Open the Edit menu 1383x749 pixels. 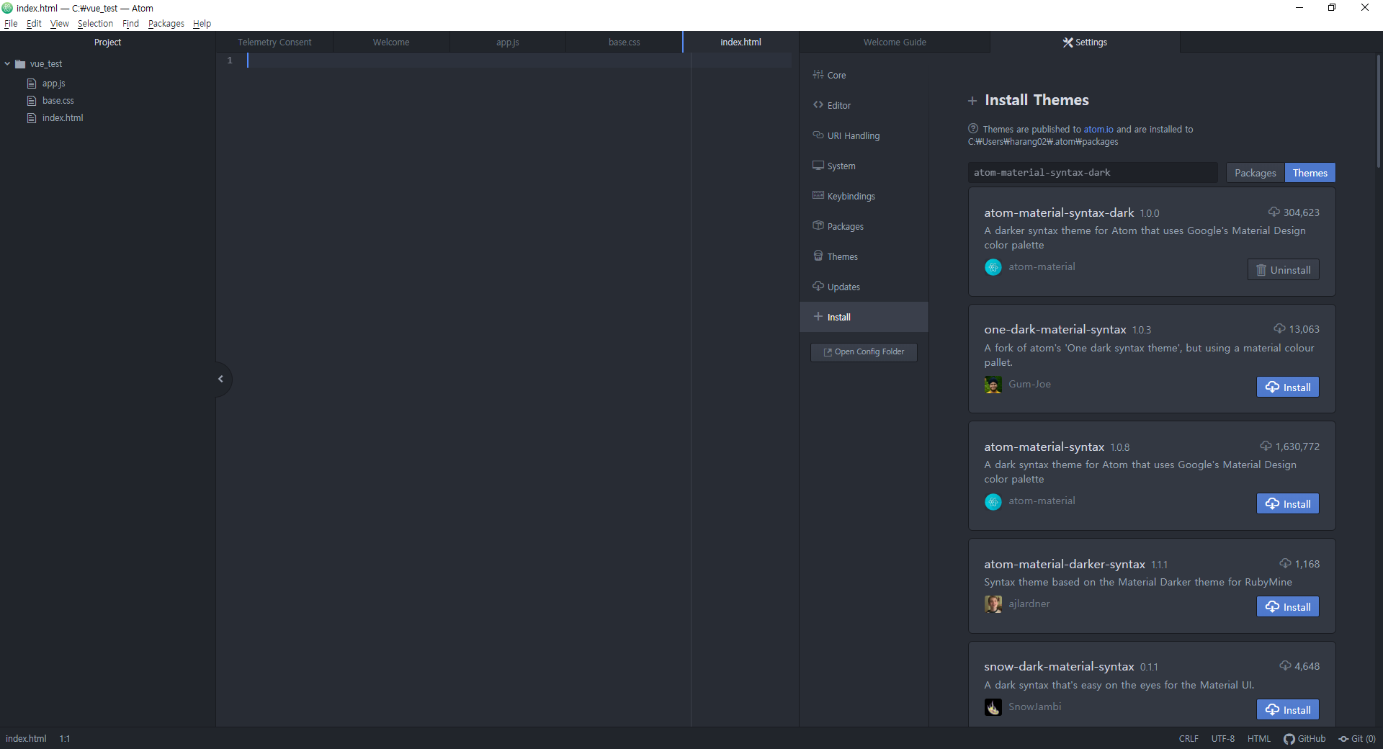(x=34, y=24)
